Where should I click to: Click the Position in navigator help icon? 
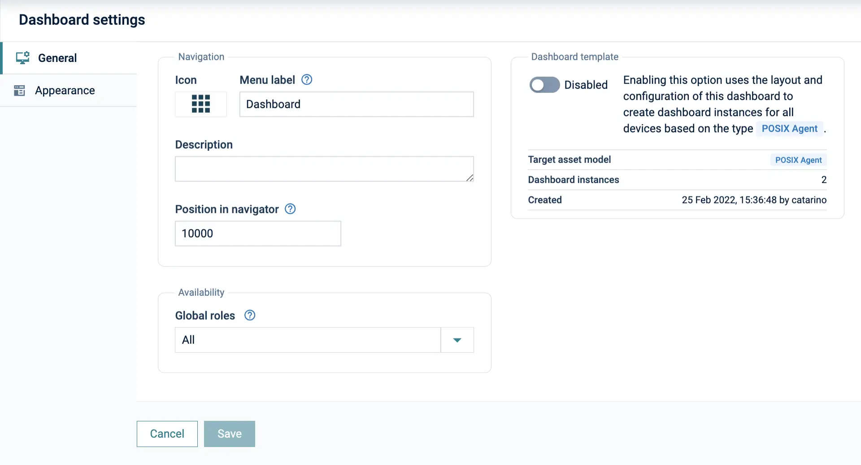coord(290,209)
